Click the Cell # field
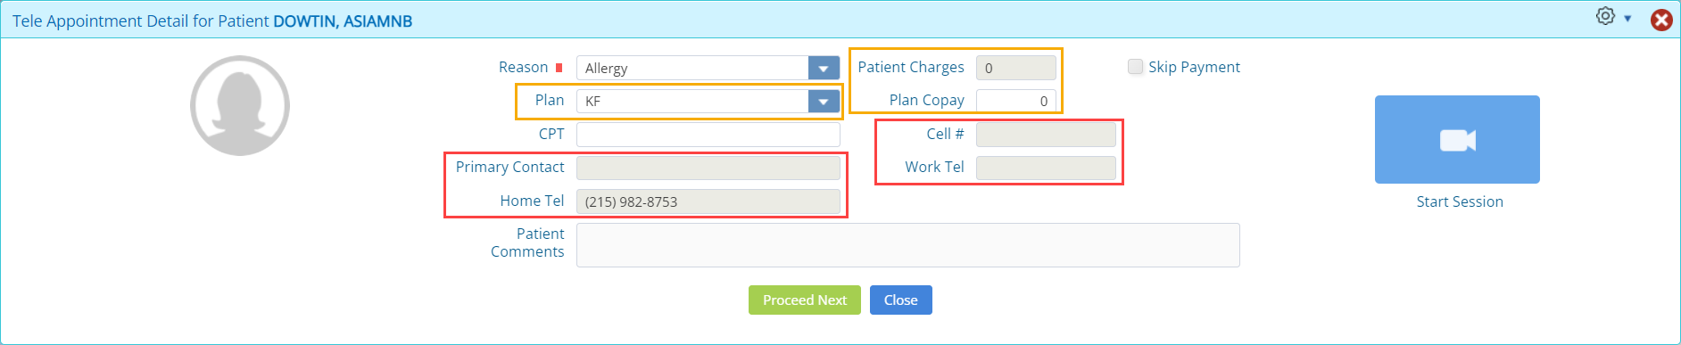Image resolution: width=1681 pixels, height=345 pixels. tap(1046, 135)
